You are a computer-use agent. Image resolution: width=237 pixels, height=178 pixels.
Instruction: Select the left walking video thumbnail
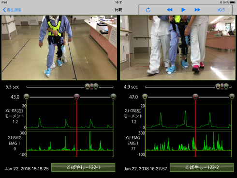click(x=59, y=48)
